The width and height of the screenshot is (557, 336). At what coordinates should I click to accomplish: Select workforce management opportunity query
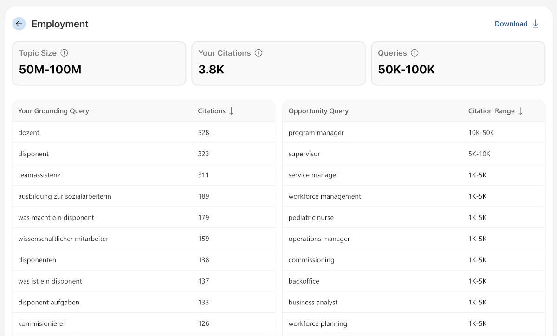coord(414,196)
